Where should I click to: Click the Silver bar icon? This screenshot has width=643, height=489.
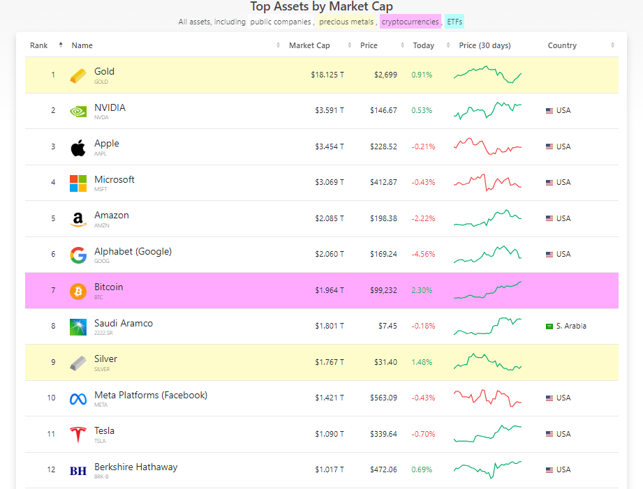pyautogui.click(x=78, y=363)
